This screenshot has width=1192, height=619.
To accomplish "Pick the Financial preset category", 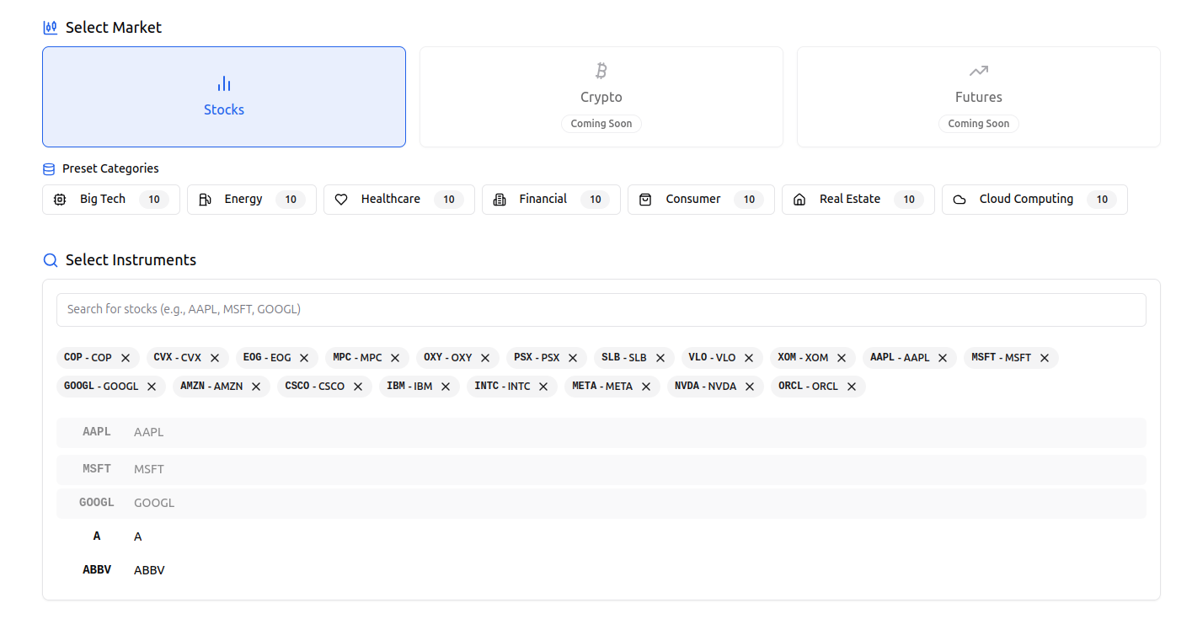I will (551, 200).
